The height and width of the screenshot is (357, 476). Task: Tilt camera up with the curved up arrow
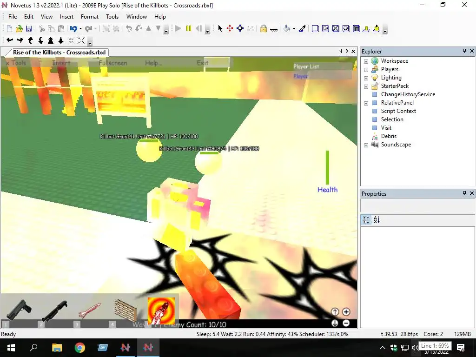30,40
